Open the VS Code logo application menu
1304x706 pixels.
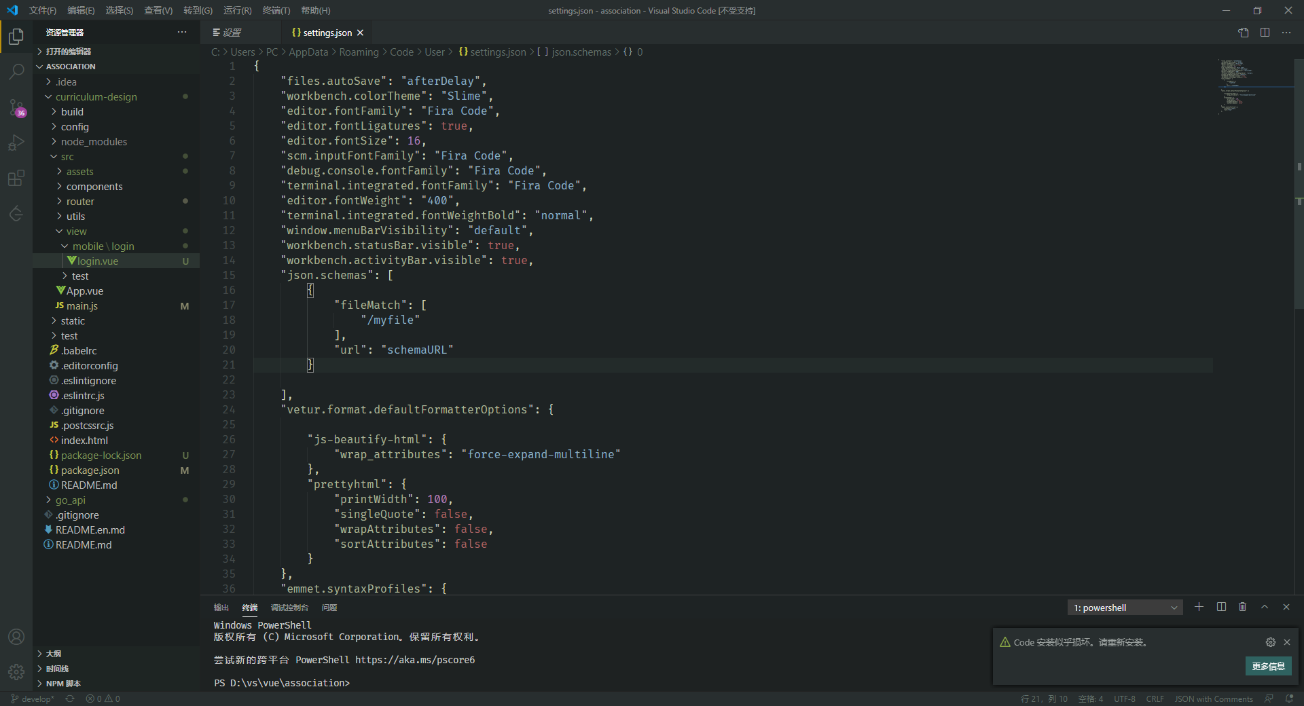(x=12, y=10)
